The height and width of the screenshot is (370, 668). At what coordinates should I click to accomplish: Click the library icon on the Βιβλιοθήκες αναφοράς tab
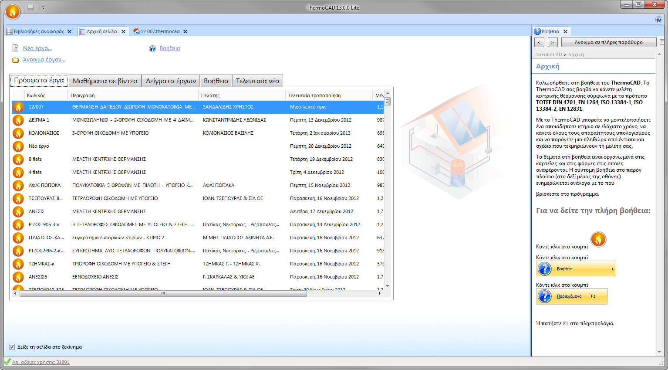point(9,31)
